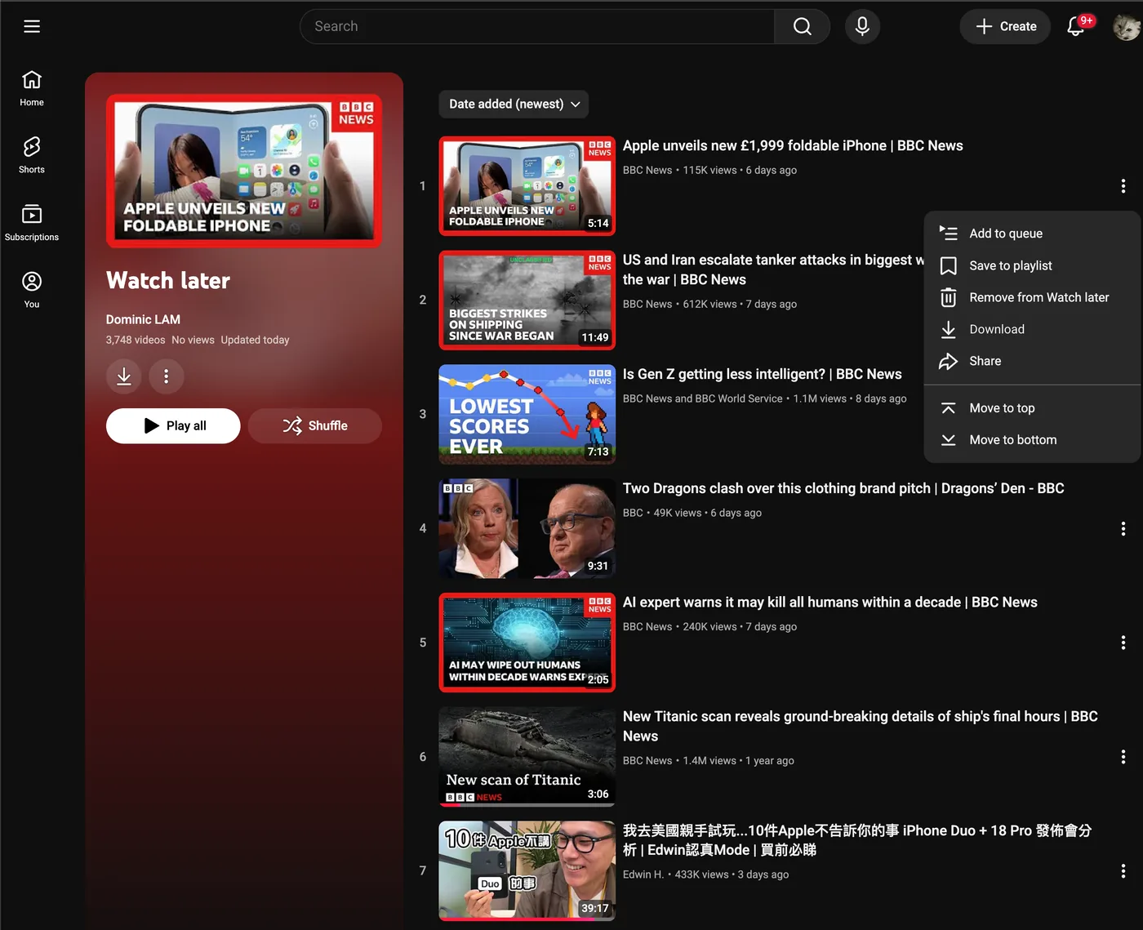Start voice search with microphone
This screenshot has height=930, width=1143.
point(862,26)
